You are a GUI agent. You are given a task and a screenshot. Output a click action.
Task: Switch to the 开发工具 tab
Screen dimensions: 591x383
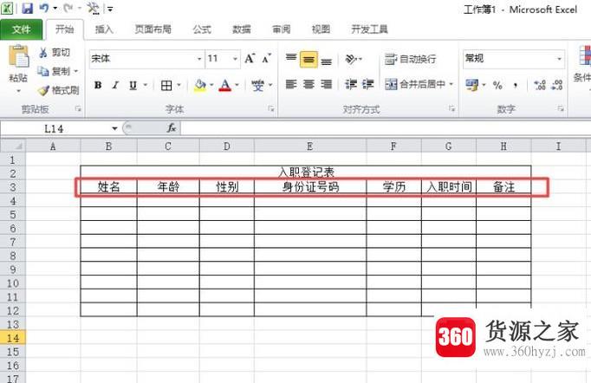(x=369, y=29)
